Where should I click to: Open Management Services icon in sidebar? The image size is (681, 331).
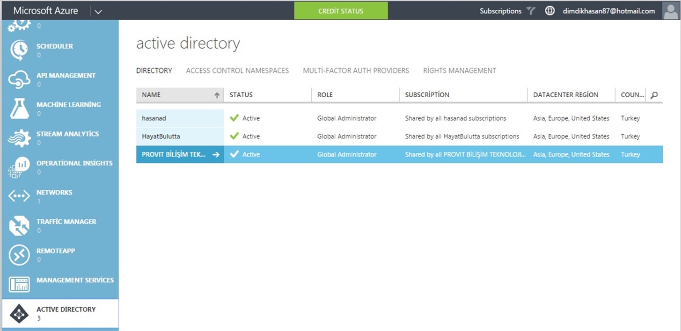[19, 284]
